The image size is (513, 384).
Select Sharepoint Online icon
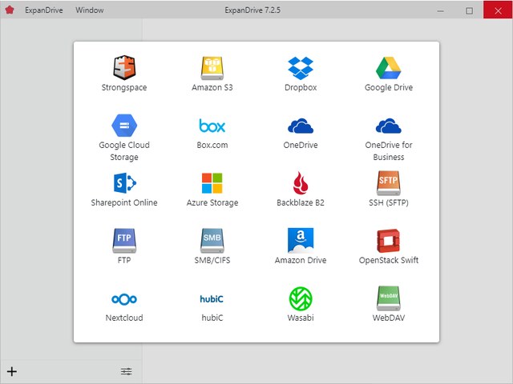[x=124, y=183]
